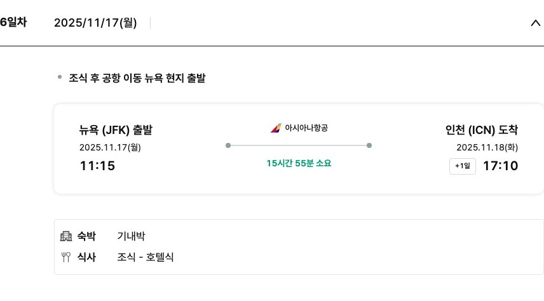This screenshot has width=544, height=301.
Task: Collapse the Day 6 section chevron
Action: click(x=534, y=23)
